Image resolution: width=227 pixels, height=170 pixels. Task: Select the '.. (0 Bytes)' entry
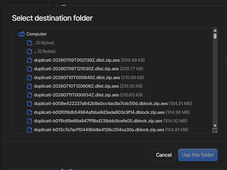45,51
